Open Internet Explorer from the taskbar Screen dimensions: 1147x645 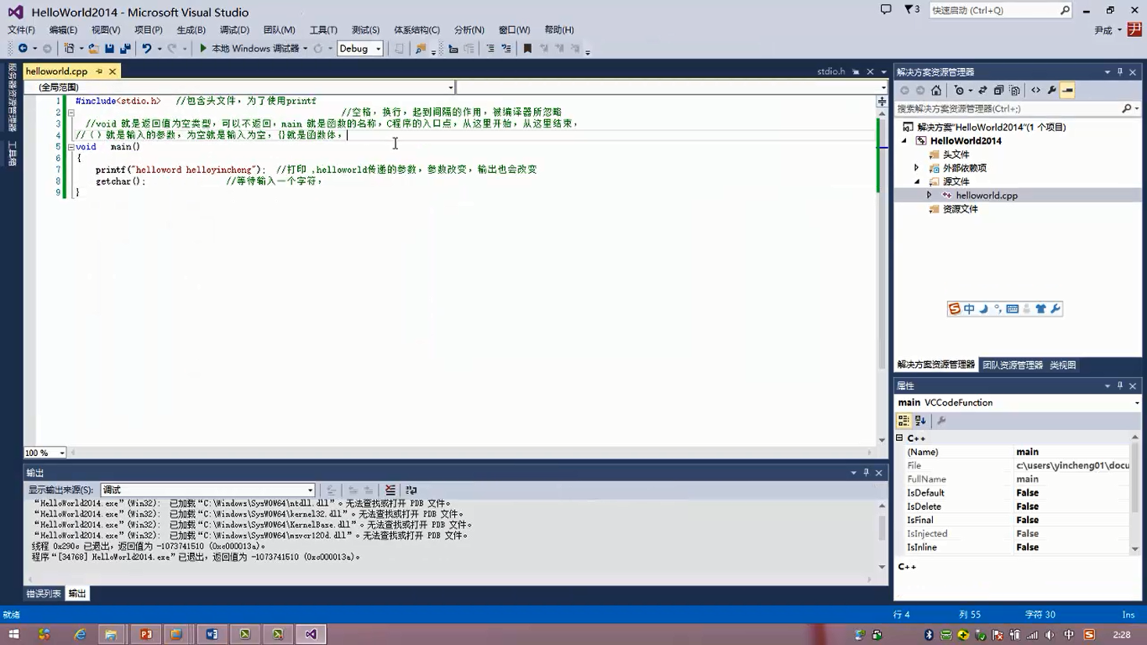pos(80,634)
